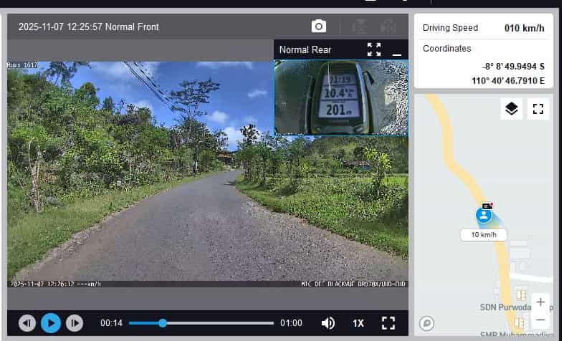Zoom in on the map
This screenshot has width=564, height=341.
point(540,302)
